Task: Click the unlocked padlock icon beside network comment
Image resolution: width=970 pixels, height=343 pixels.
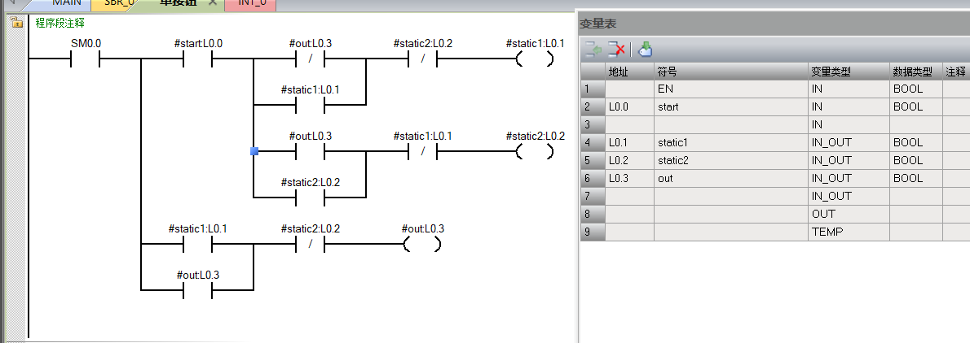Action: click(x=16, y=24)
